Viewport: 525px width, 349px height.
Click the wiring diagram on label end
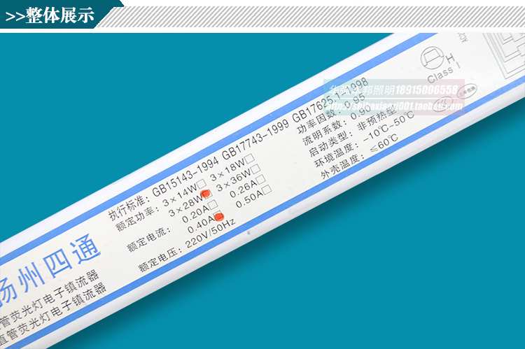pyautogui.click(x=505, y=54)
